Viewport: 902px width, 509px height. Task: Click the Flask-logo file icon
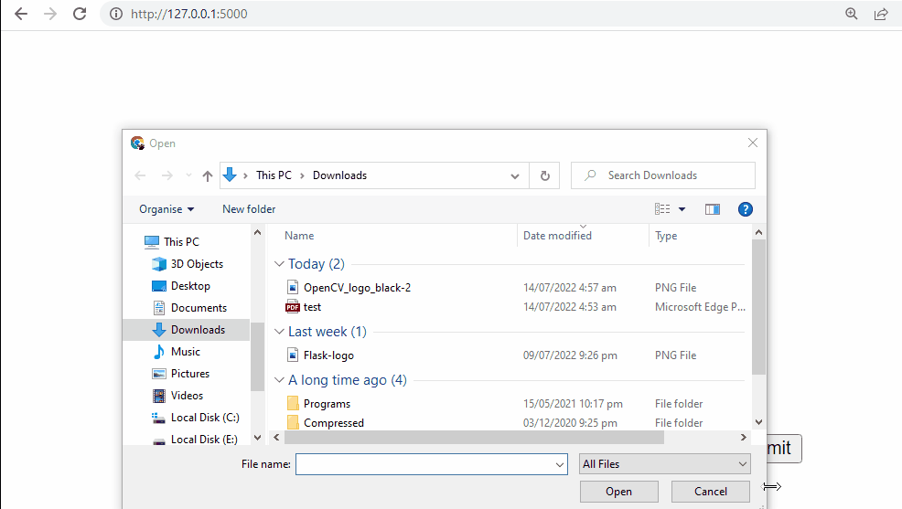(x=293, y=355)
